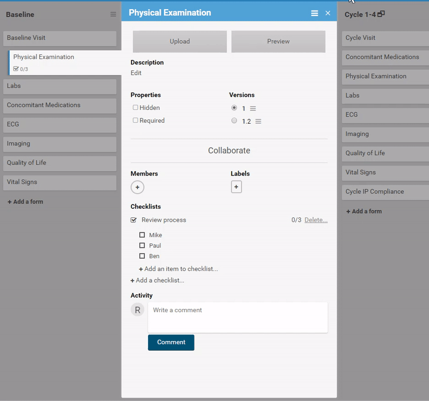Click the Baseline column title
Viewport: 429px width, 401px height.
coord(20,14)
